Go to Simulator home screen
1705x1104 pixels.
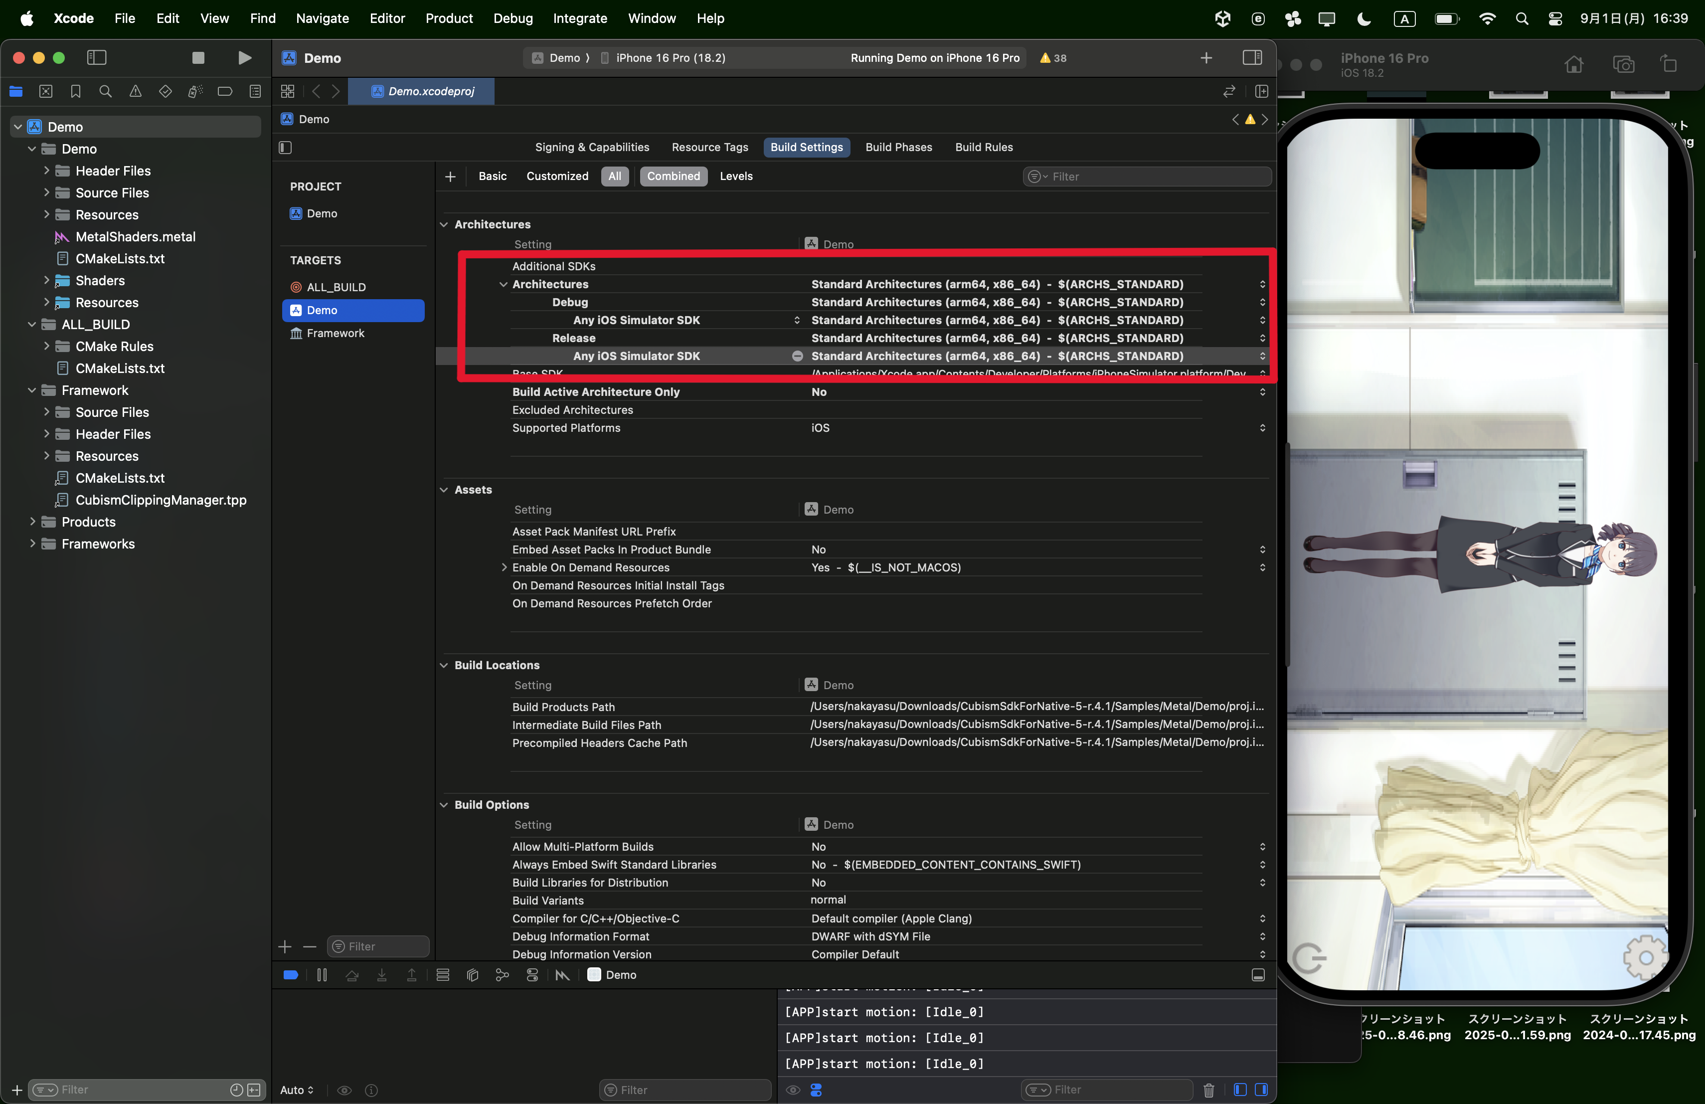(x=1574, y=64)
